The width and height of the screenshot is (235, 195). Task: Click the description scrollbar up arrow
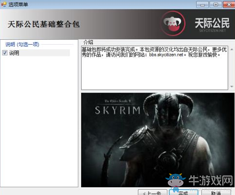(x=232, y=49)
